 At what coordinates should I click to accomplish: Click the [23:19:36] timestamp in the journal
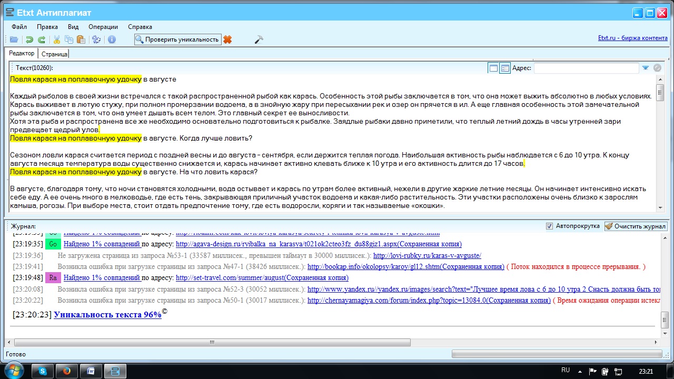[28, 256]
